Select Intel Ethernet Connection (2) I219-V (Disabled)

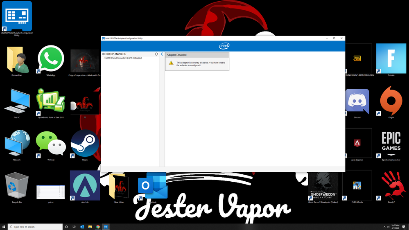123,58
